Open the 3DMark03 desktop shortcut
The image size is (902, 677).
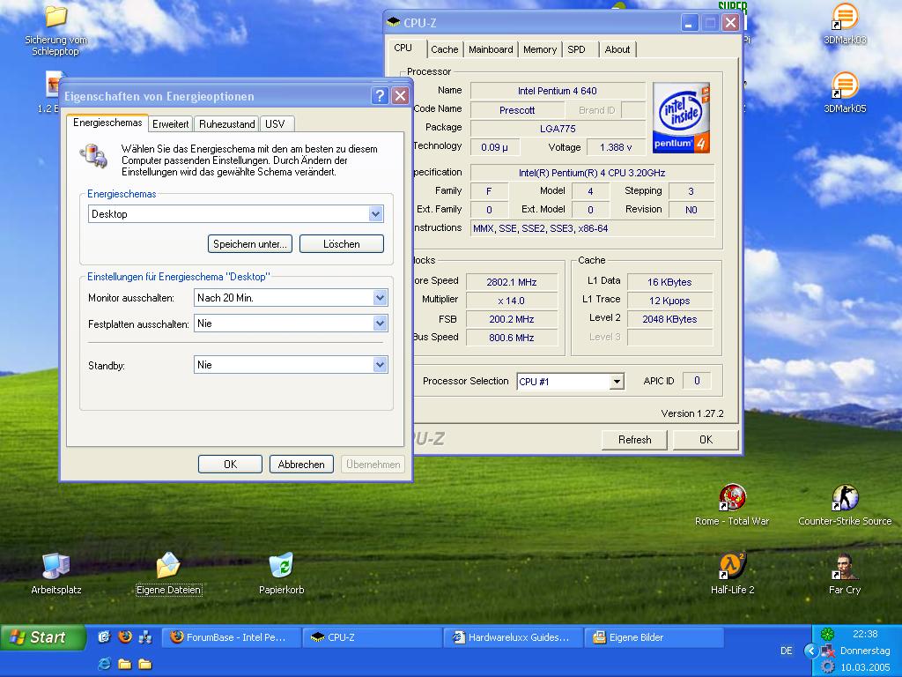pos(845,25)
